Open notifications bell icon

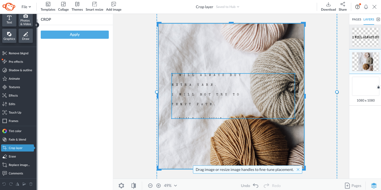click(366, 7)
